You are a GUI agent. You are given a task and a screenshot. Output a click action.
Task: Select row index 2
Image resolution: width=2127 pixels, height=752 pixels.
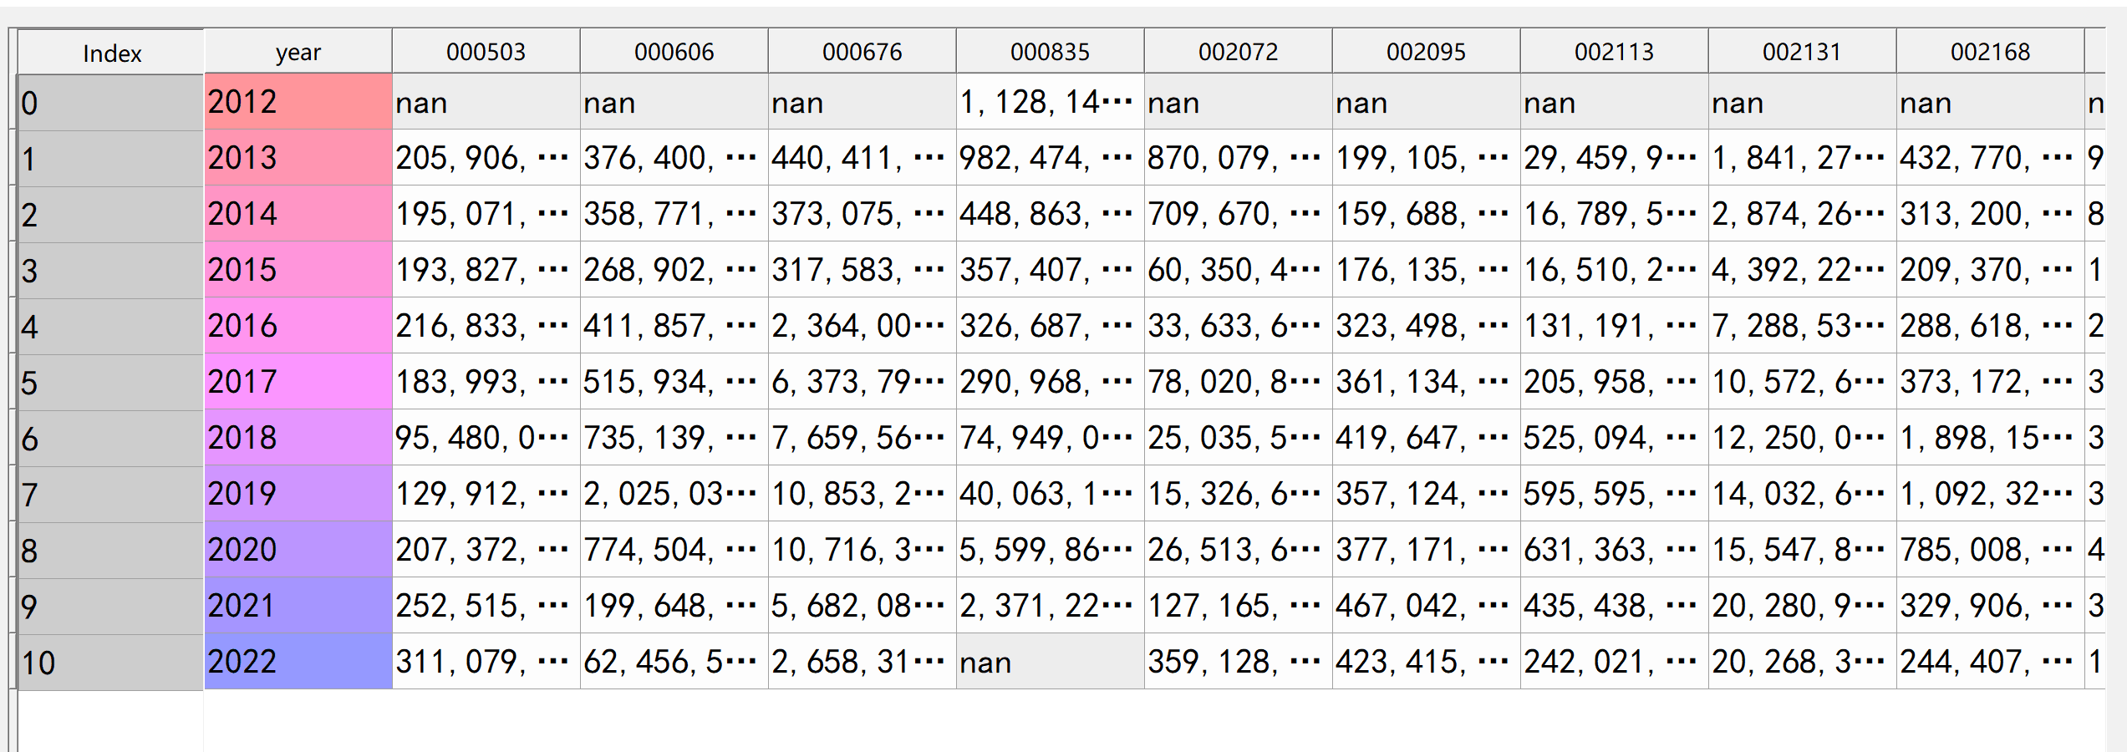pos(111,214)
